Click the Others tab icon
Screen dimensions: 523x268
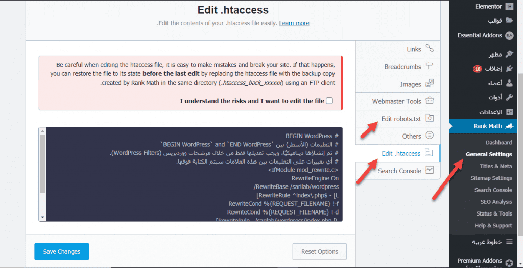pos(430,136)
